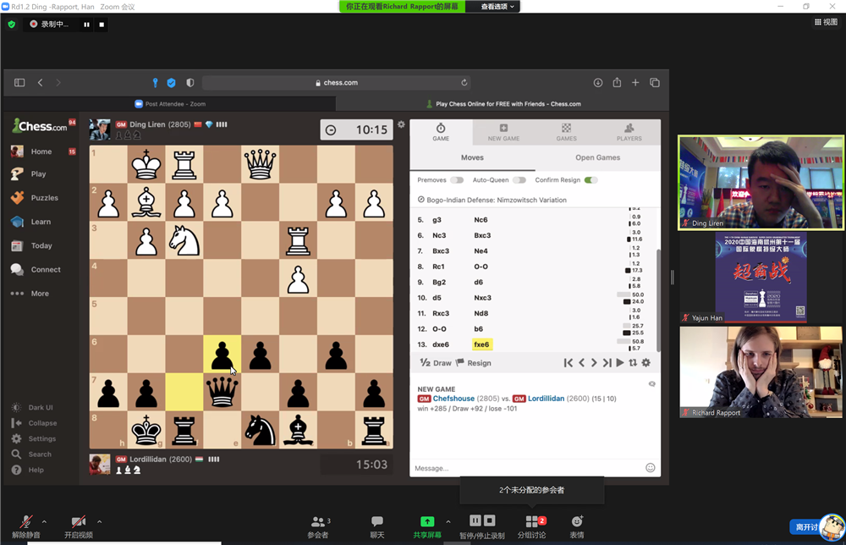Expand audio options arrow beside mute
The width and height of the screenshot is (846, 545).
click(44, 522)
